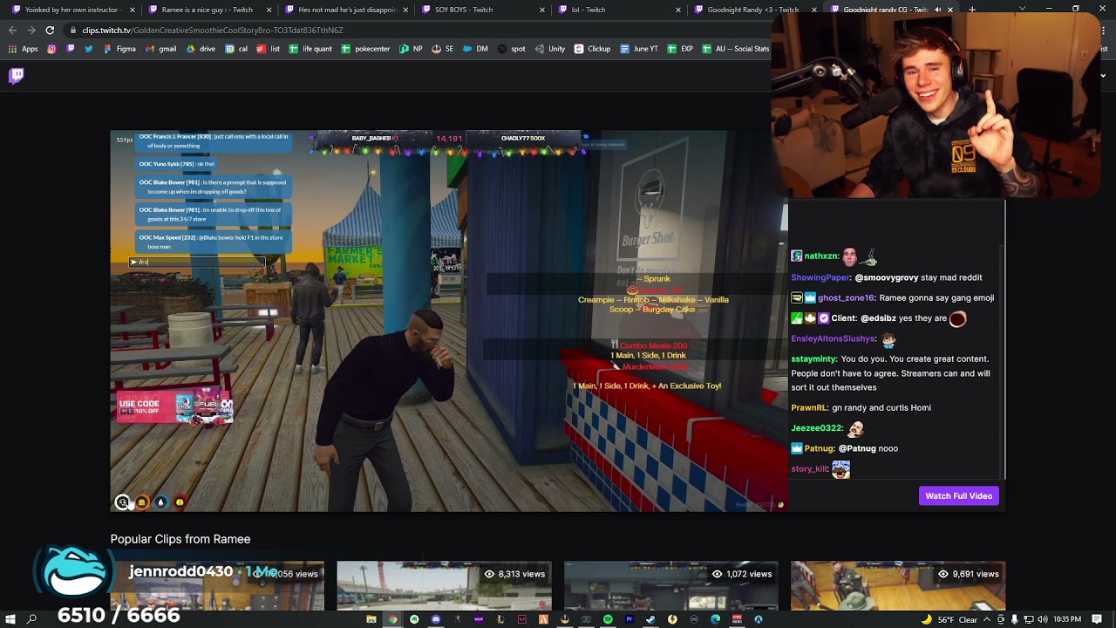Screen dimensions: 1116x628
Task: Switch to the Ramee is a nice guy tab
Action: pyautogui.click(x=205, y=10)
